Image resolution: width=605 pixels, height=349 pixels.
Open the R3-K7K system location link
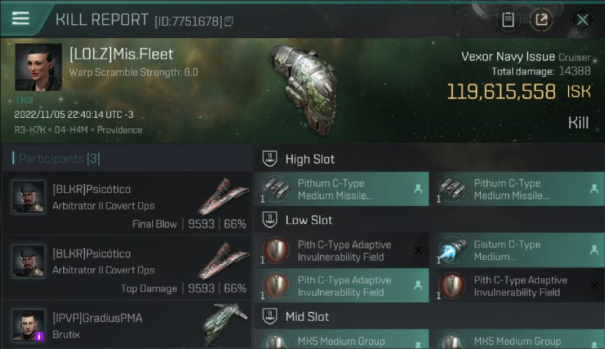point(30,130)
